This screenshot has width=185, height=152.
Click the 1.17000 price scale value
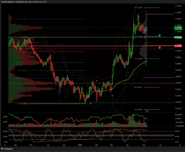[x=177, y=6]
